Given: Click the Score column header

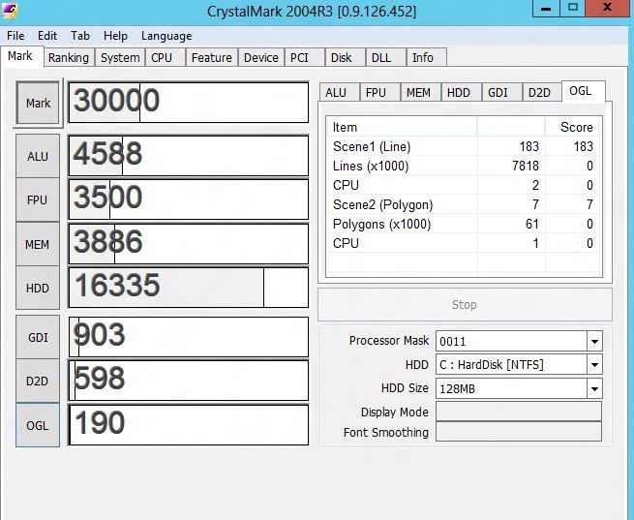Looking at the screenshot, I should tap(573, 128).
